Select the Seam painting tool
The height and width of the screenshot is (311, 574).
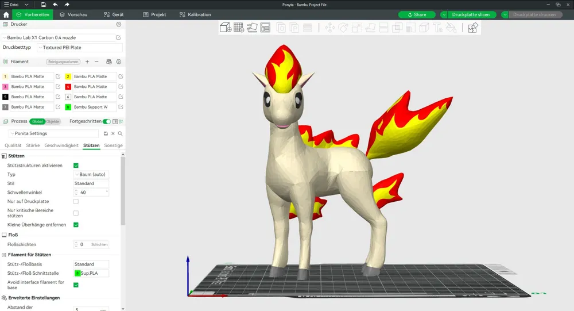424,28
